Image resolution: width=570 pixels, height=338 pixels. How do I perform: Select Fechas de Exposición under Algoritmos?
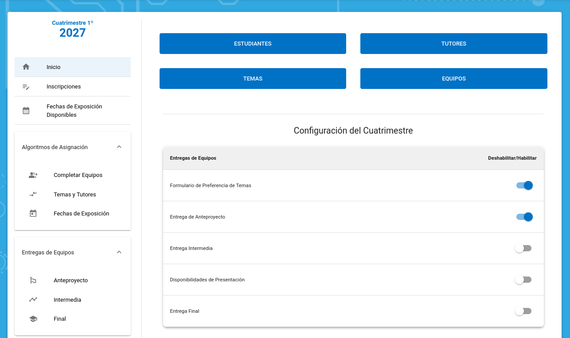coord(81,214)
